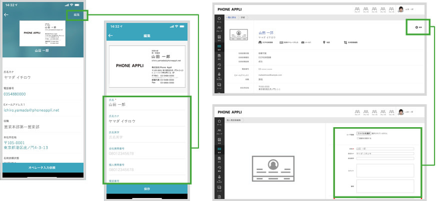The height and width of the screenshot is (201, 436).
Task: Click the 社内 sidebar icon on web edit page
Action: pos(219,141)
